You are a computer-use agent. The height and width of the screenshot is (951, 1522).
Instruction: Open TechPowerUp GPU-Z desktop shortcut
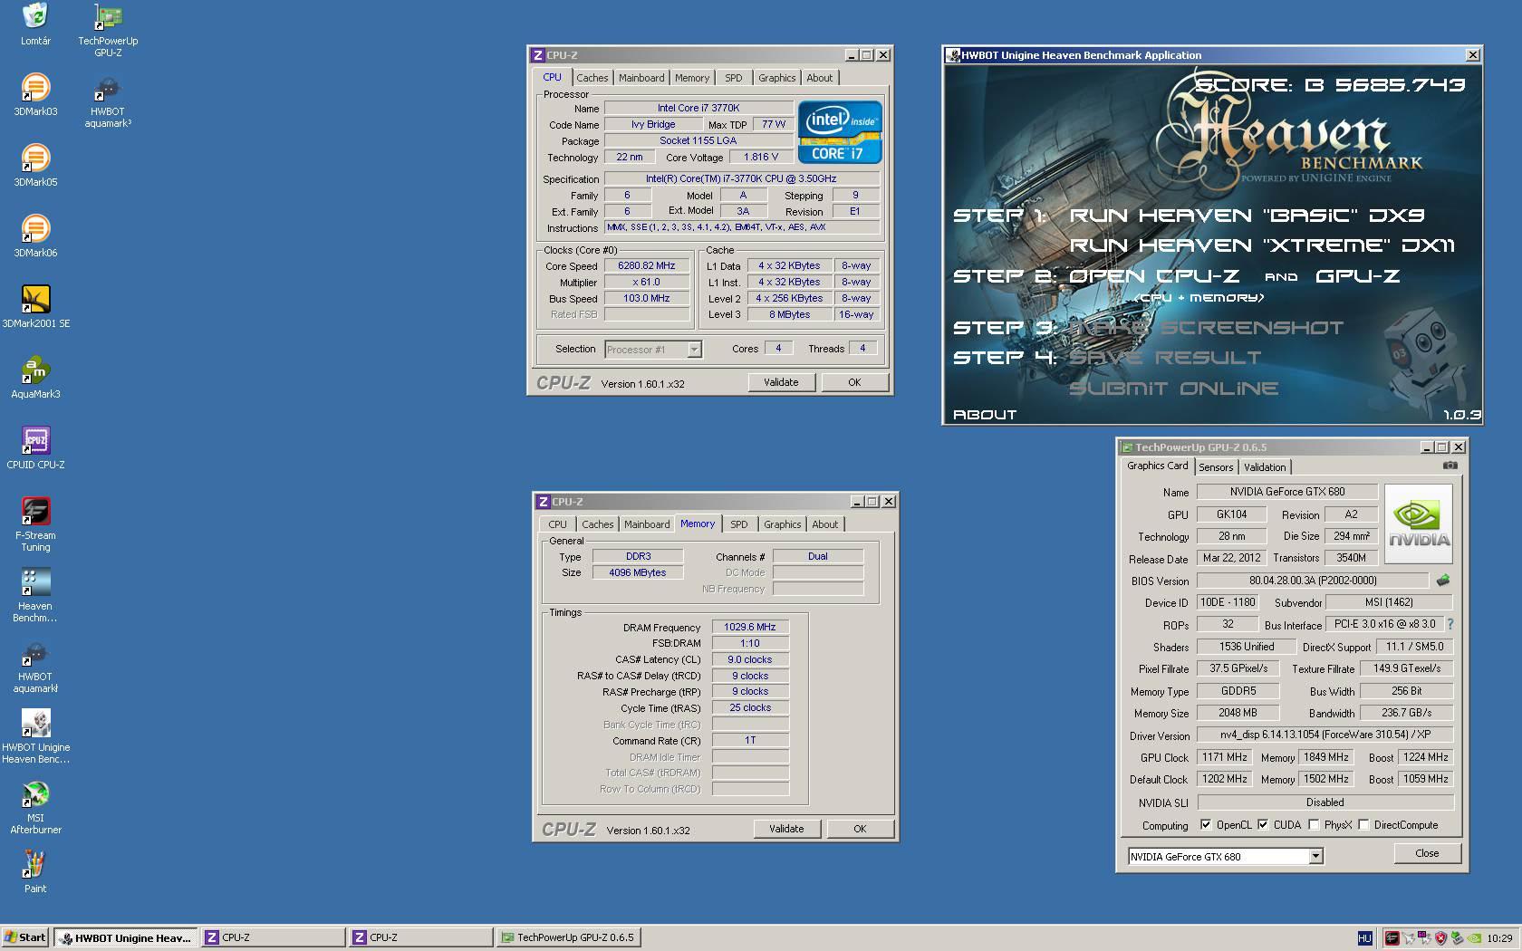[108, 31]
